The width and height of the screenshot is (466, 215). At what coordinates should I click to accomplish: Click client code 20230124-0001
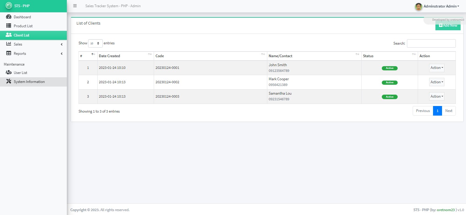[167, 68]
